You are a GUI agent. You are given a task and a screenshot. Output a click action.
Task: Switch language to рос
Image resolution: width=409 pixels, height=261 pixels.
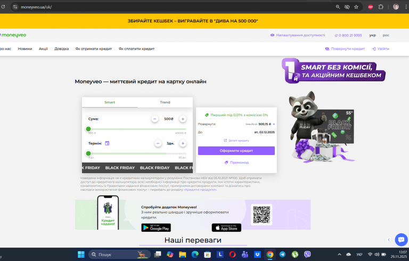pos(386,35)
